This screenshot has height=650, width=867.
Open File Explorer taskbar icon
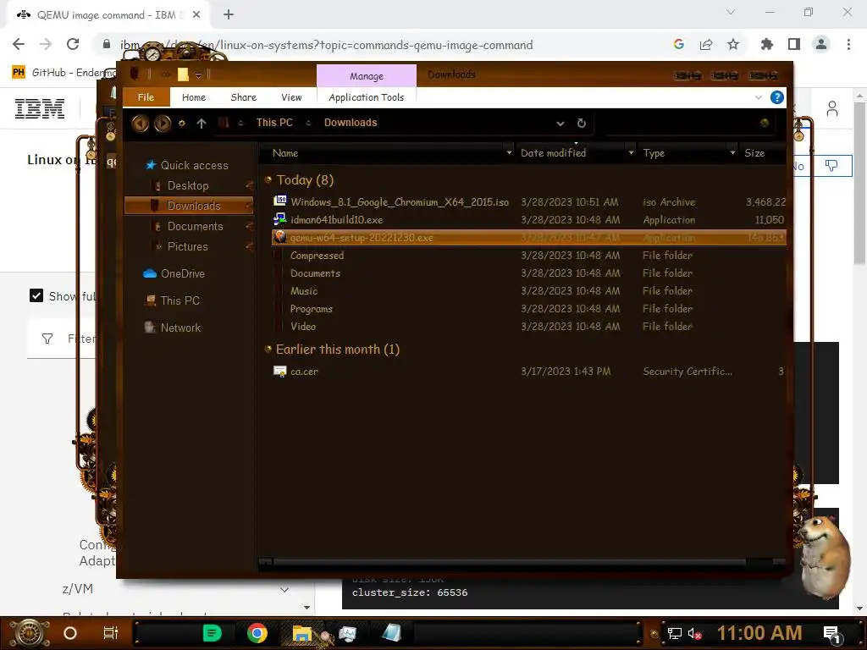point(302,633)
